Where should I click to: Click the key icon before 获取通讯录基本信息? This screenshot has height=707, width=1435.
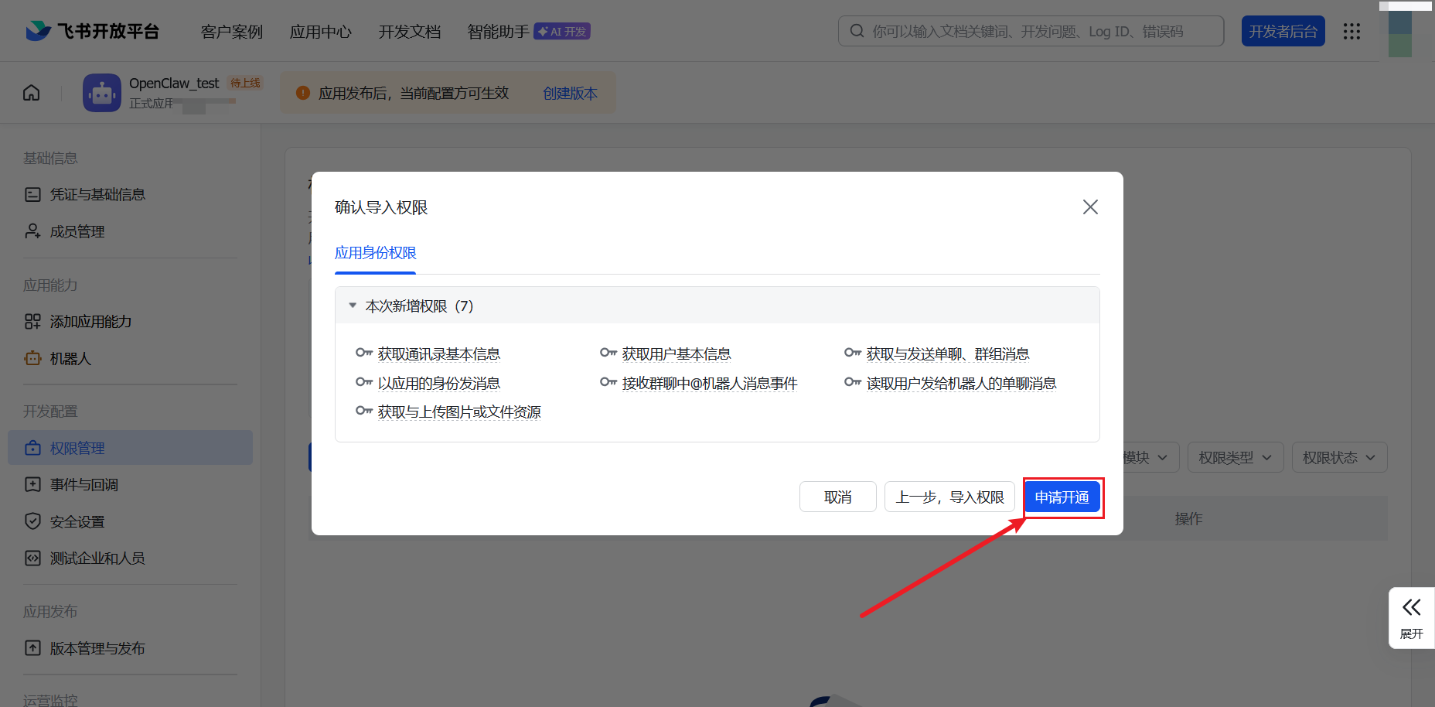(x=364, y=353)
